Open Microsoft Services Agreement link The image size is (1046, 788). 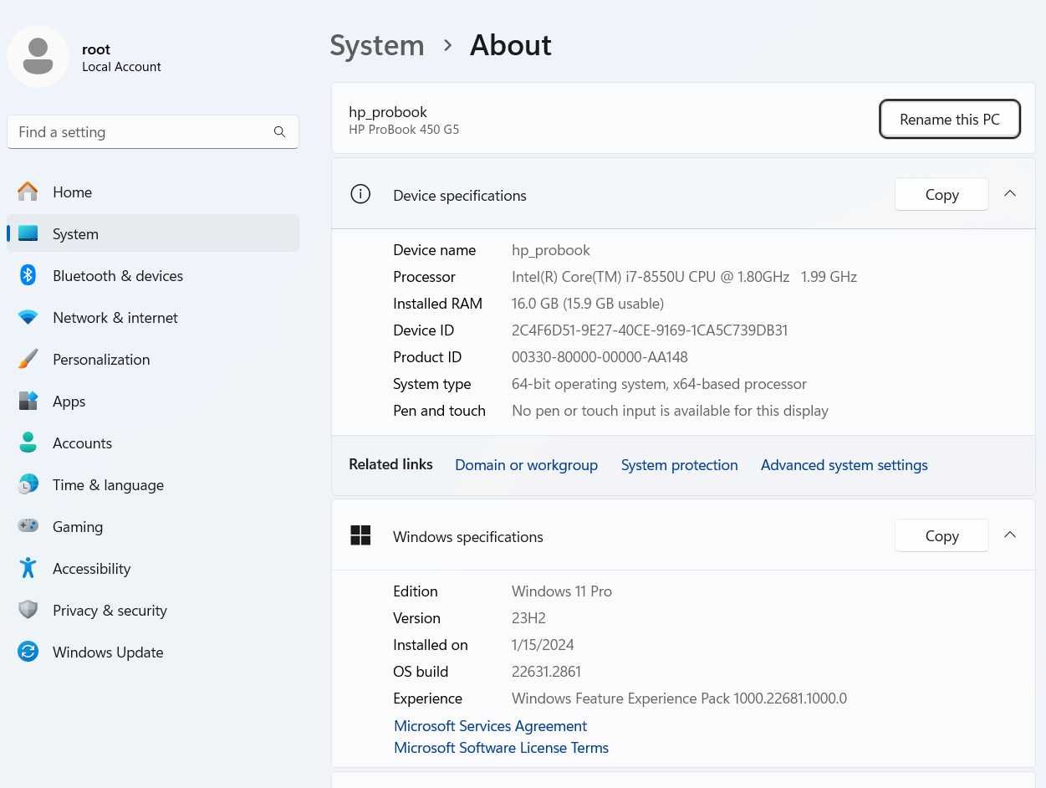490,726
